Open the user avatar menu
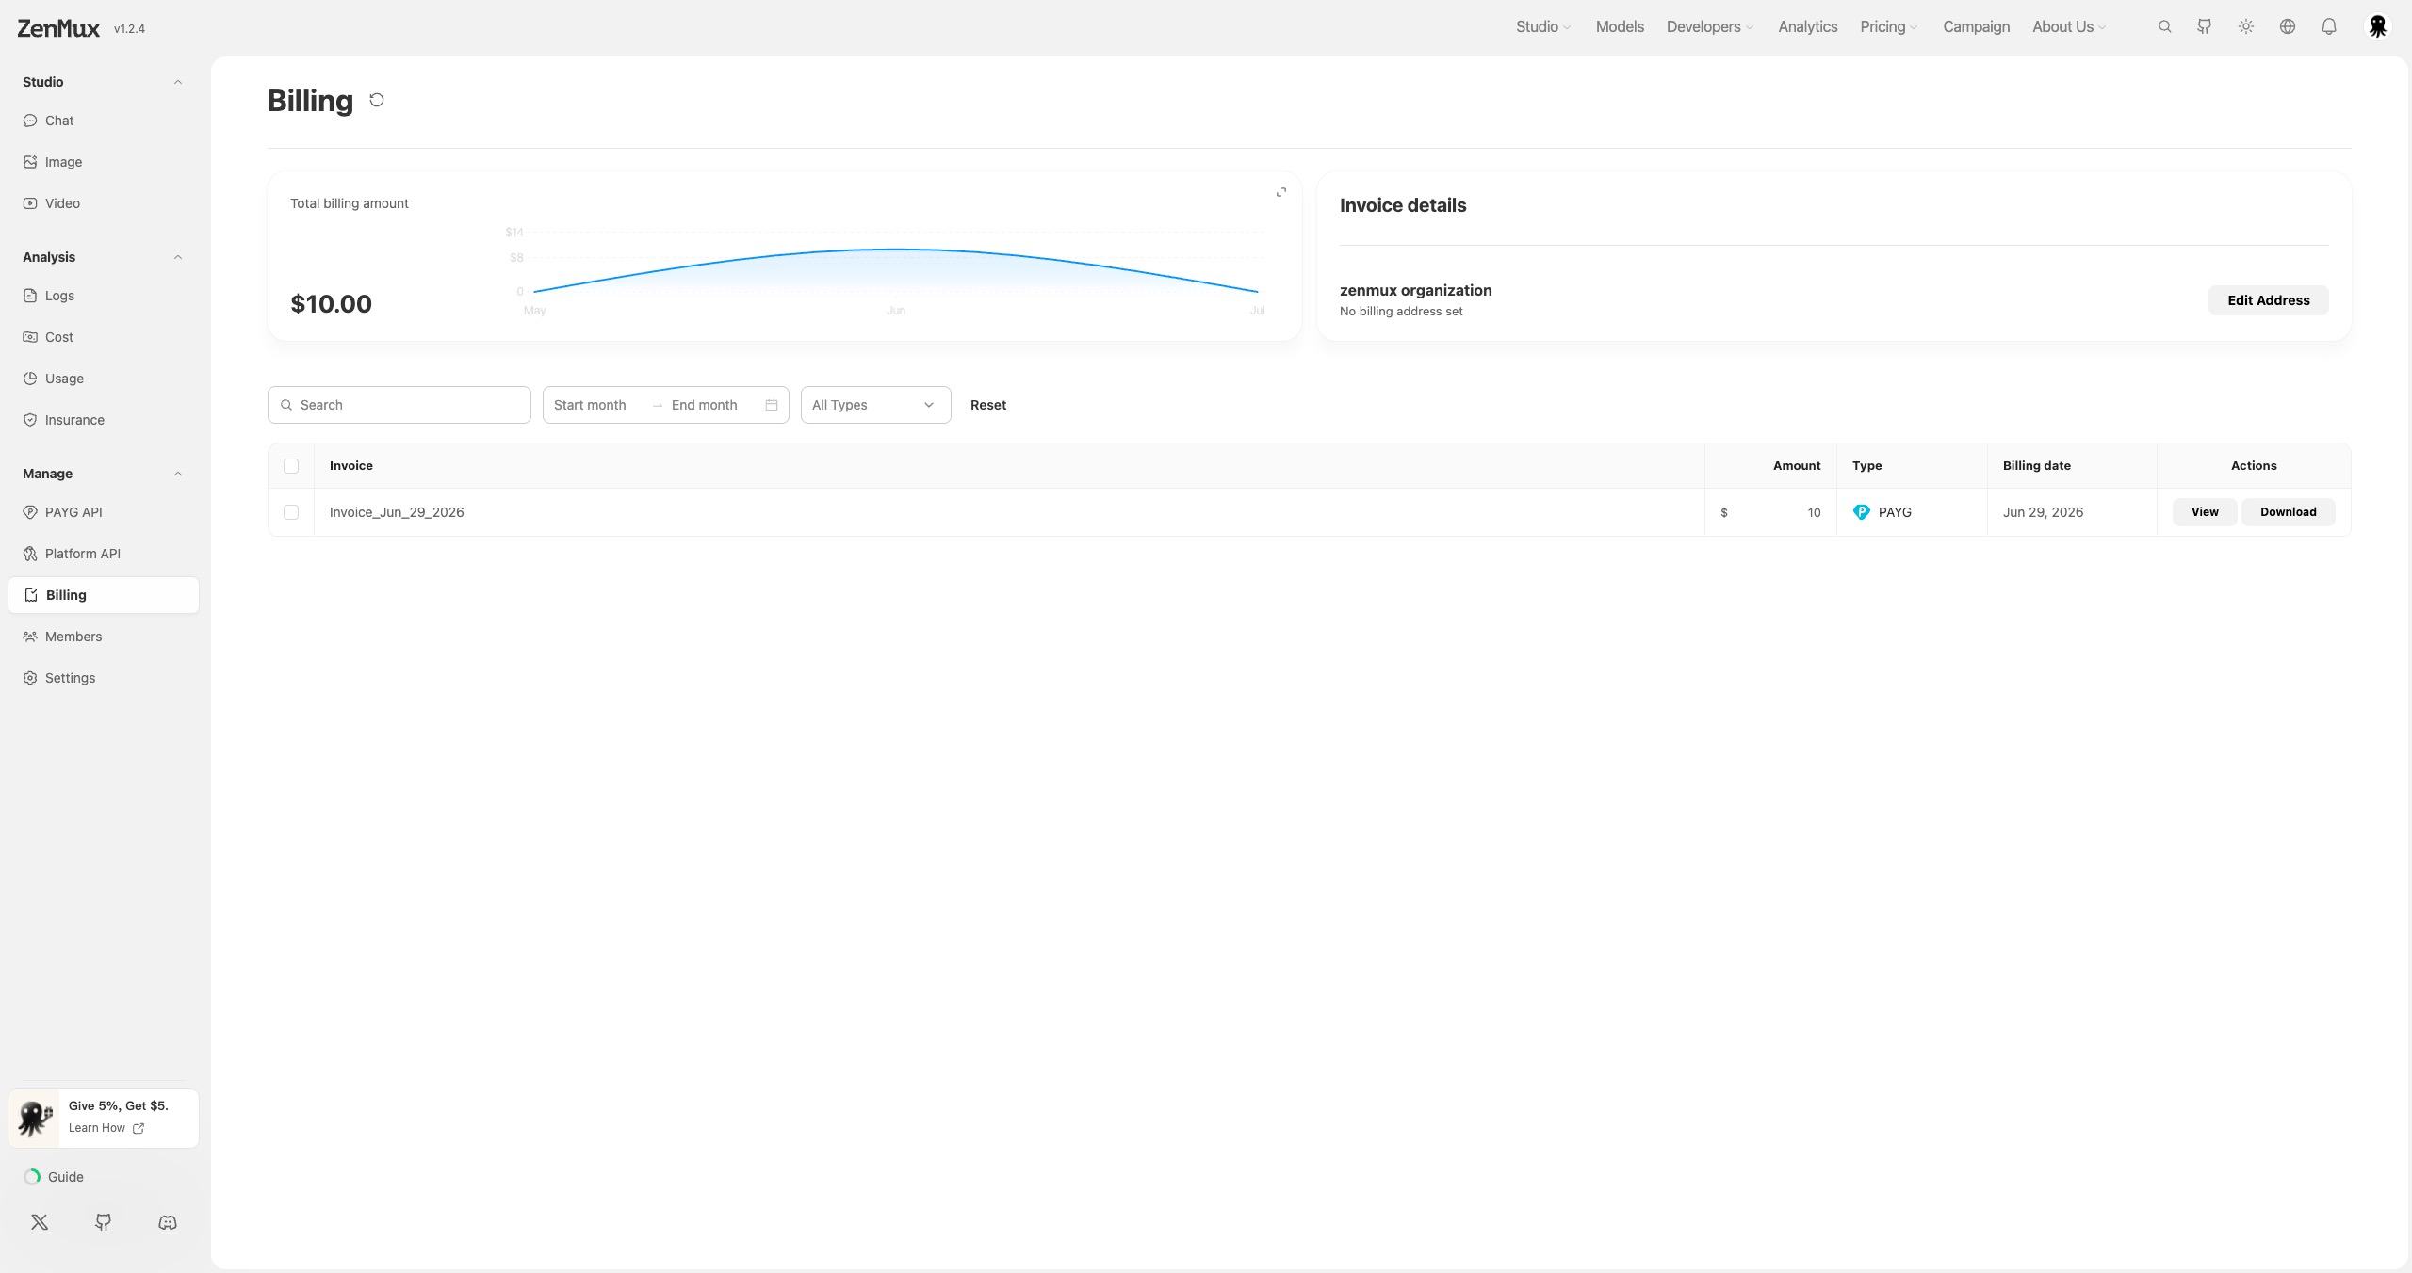Viewport: 2412px width, 1273px height. coord(2378,26)
